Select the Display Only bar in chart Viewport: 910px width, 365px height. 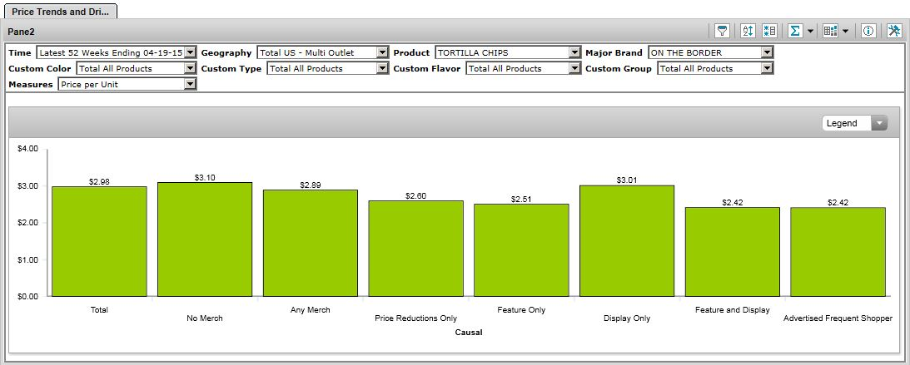[627, 241]
